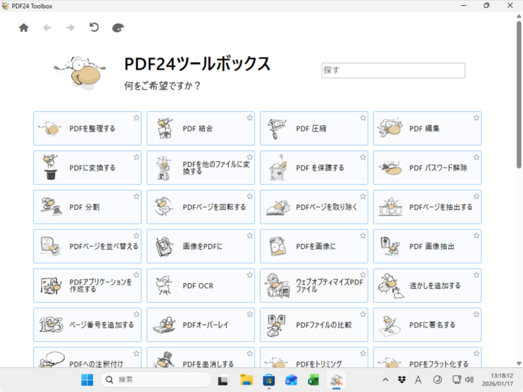Star the PDF OCR tile as favorite
523x392 pixels.
[x=249, y=274]
